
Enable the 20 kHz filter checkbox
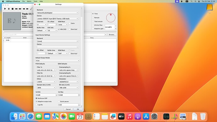pos(93,25)
